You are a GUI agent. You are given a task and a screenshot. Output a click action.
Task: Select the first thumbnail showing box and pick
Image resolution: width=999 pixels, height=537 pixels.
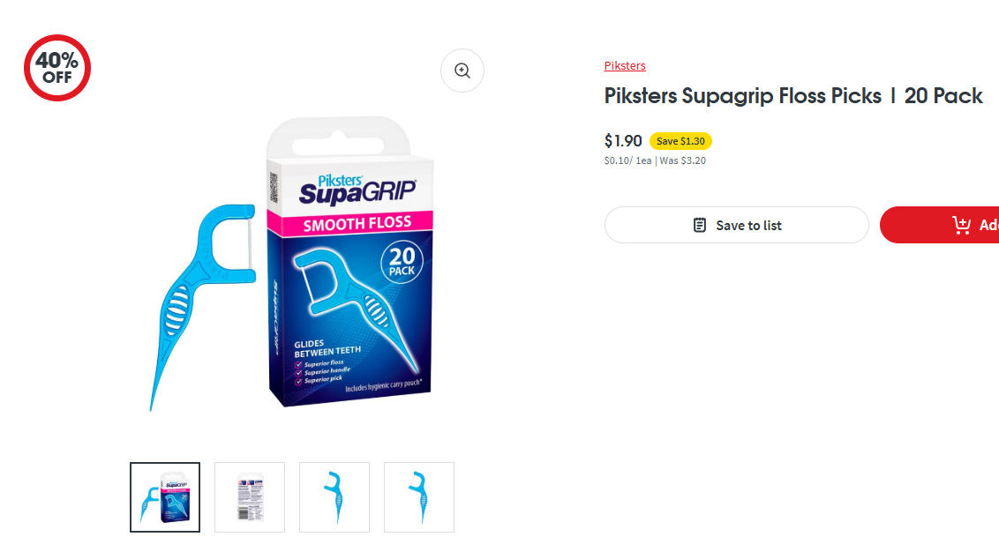tap(165, 497)
